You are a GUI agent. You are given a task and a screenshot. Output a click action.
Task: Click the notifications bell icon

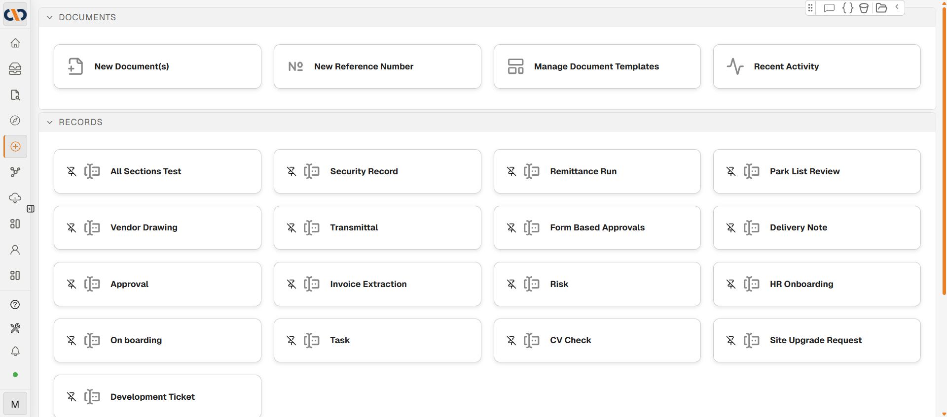(x=15, y=351)
